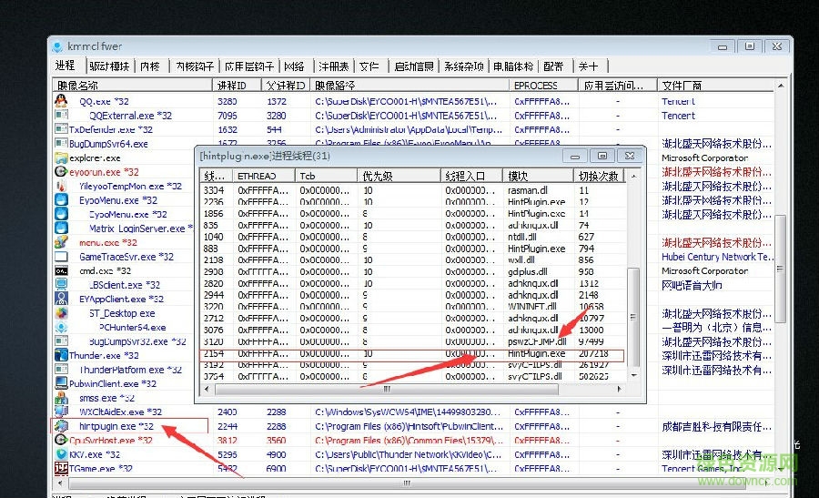Screen dimensions: 819x498
Task: Switch to the 网络 tab
Action: click(294, 66)
